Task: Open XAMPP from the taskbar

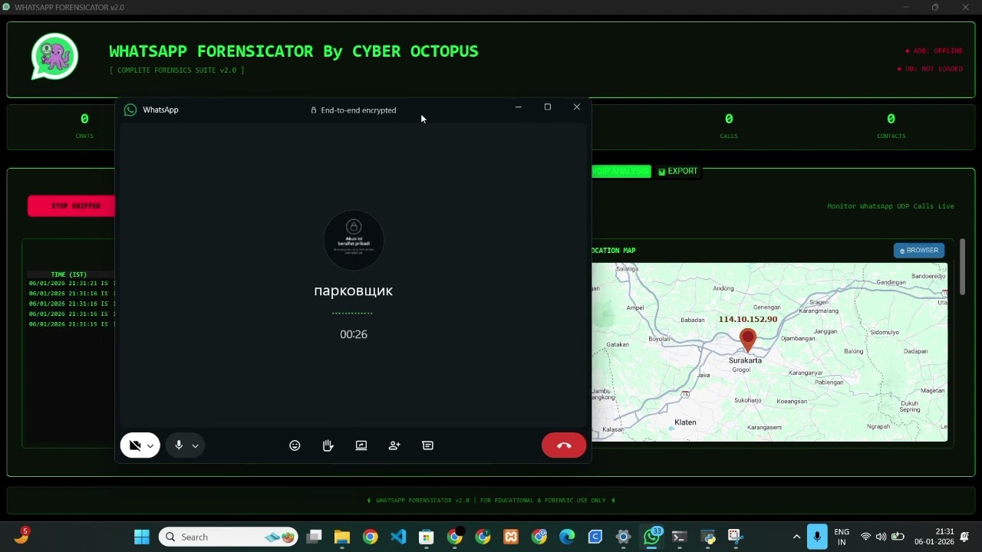Action: (x=511, y=537)
